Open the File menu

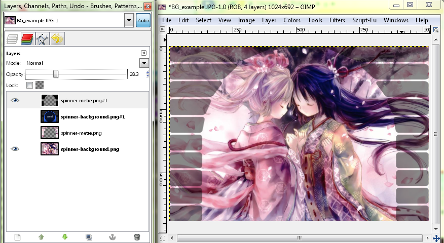(166, 20)
